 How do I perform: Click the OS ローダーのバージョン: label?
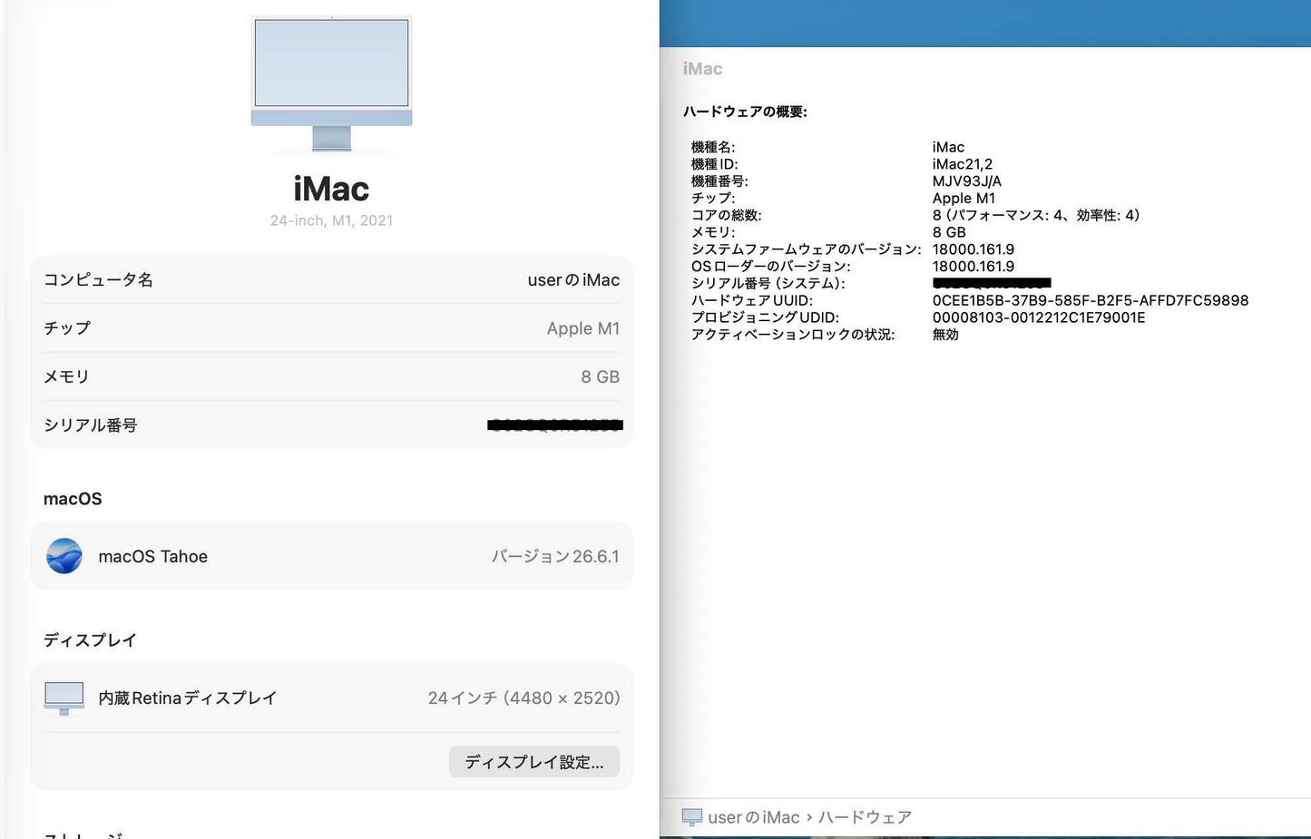click(771, 267)
